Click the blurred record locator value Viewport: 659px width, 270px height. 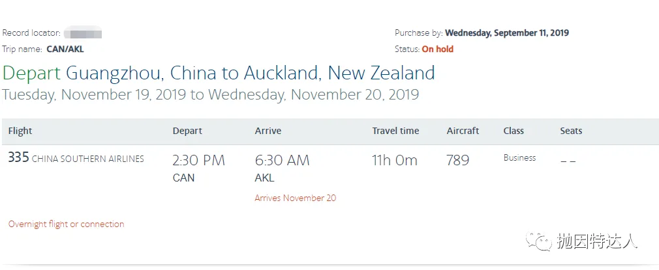85,33
